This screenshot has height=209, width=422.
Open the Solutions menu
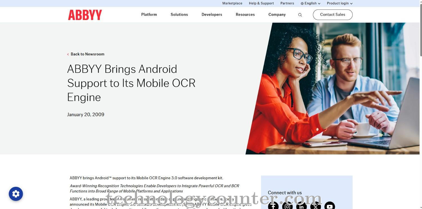[179, 14]
